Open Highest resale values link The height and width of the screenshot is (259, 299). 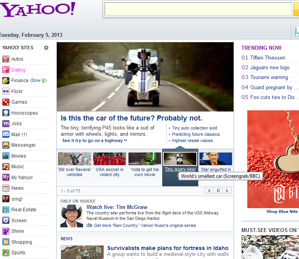pos(192,141)
